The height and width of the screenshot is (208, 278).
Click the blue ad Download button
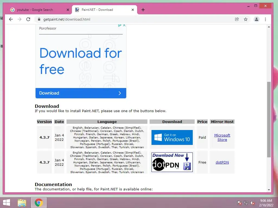pyautogui.click(x=81, y=93)
